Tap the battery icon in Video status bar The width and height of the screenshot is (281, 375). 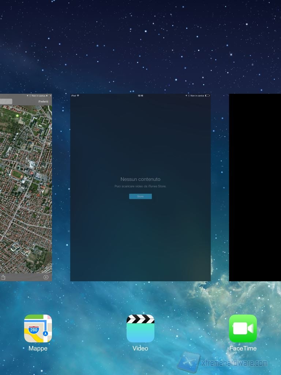(207, 96)
